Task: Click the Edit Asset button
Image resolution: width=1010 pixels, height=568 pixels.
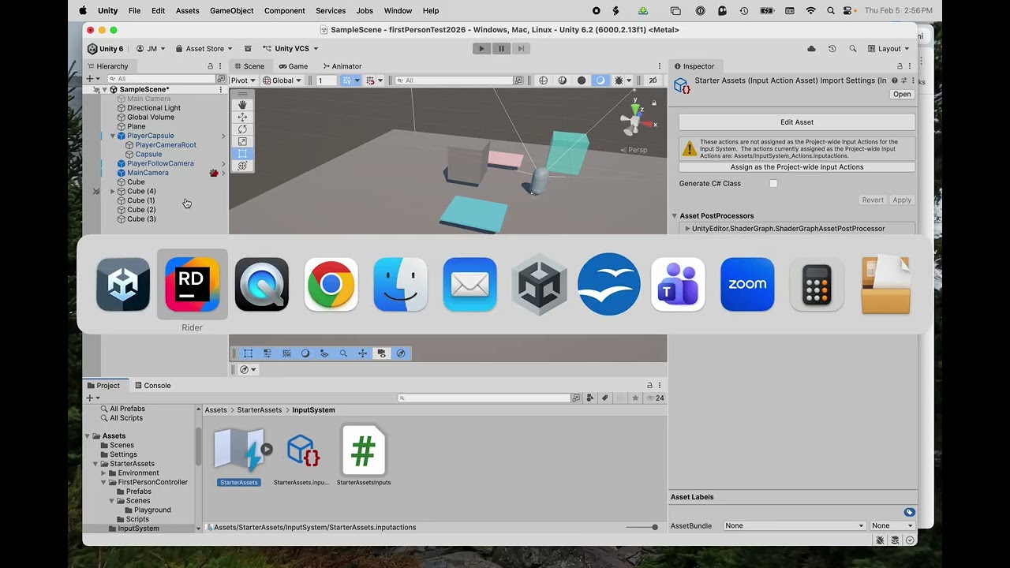Action: tap(797, 122)
